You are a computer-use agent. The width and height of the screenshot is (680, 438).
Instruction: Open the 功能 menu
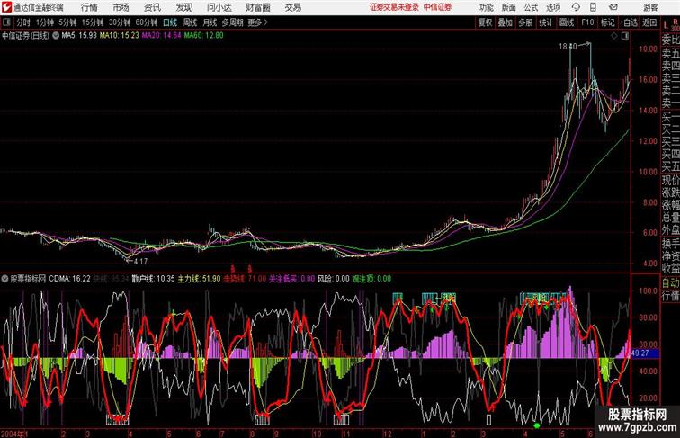(x=486, y=7)
